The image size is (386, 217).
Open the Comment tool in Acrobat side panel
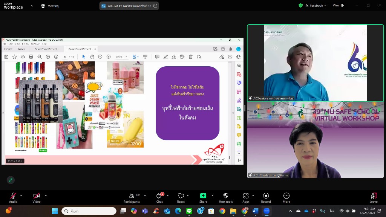pos(239,135)
